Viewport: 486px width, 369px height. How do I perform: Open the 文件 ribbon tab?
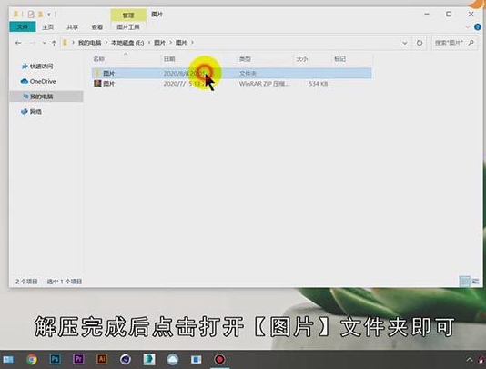(x=23, y=27)
